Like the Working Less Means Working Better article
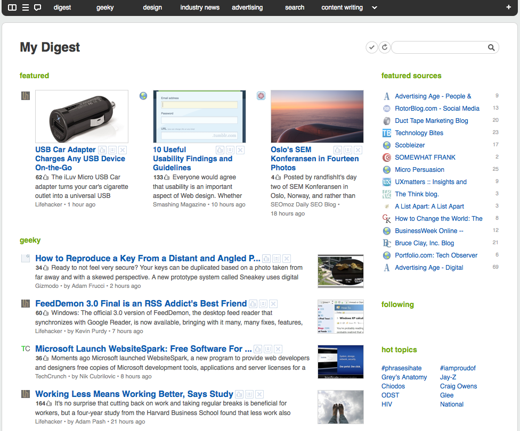Screen dimensions: 520x431 click(239, 394)
